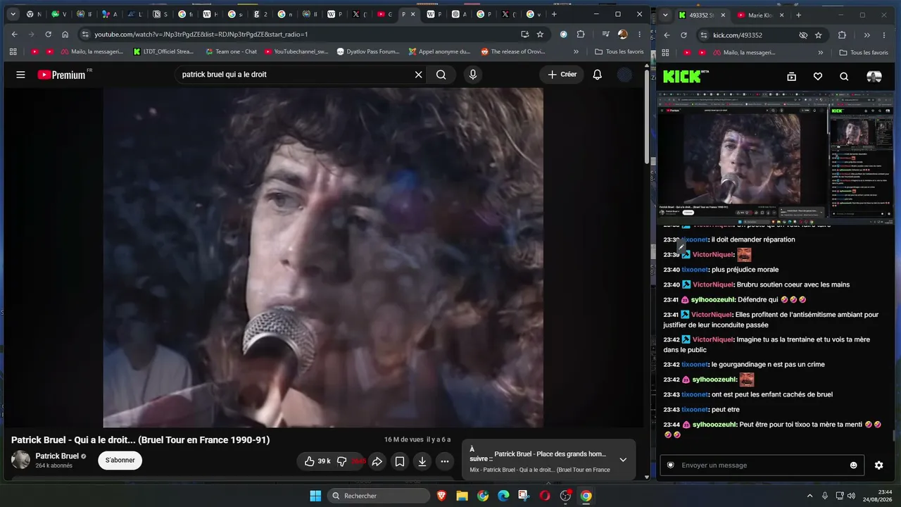Open the Windows Start menu
The image size is (901, 507).
tap(315, 496)
